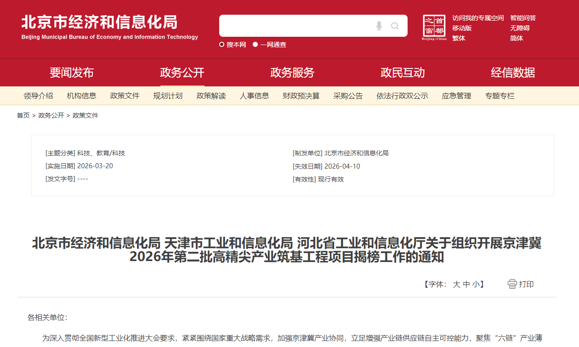The width and height of the screenshot is (579, 347).
Task: Click the microphone voice search icon
Action: [x=379, y=26]
